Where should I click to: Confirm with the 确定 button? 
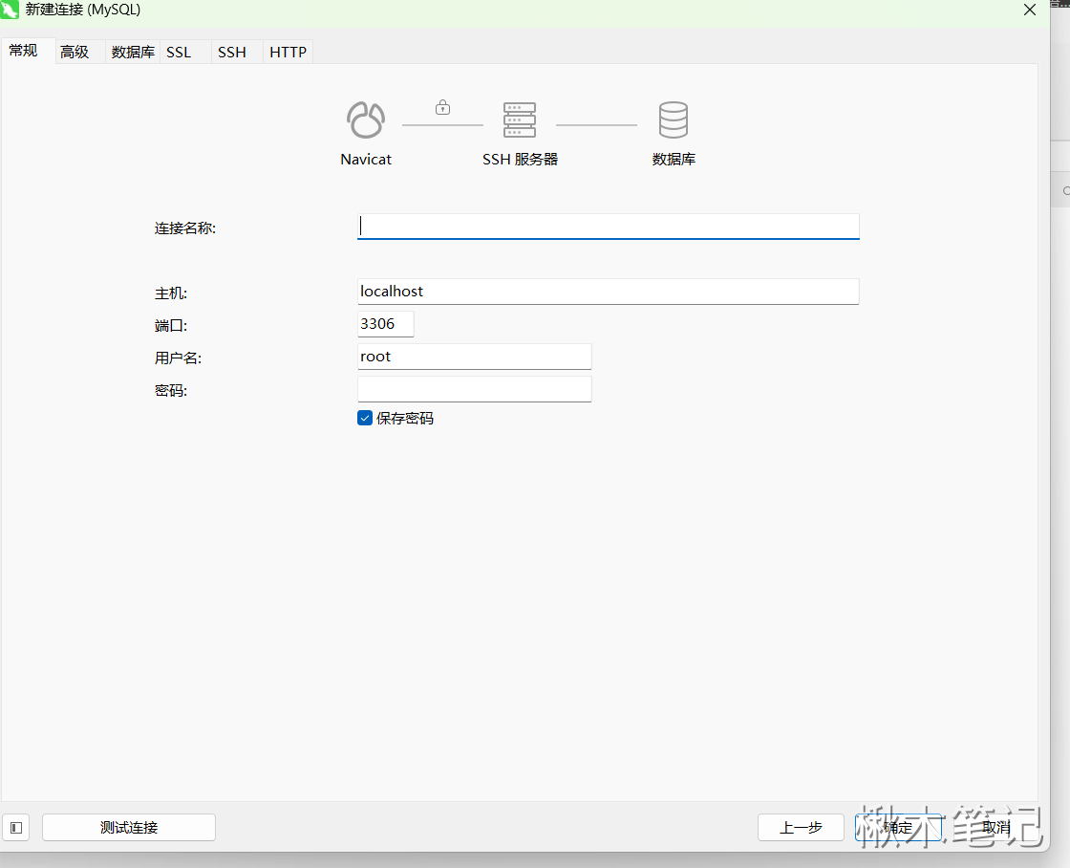click(x=898, y=828)
